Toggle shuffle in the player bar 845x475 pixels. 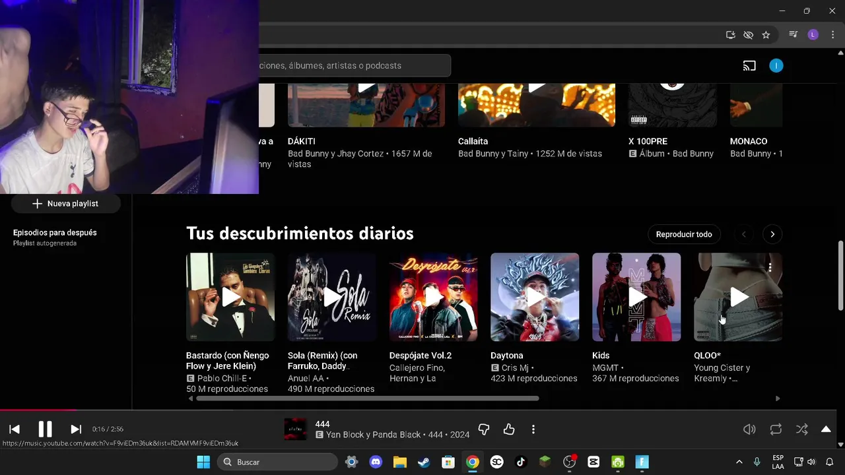tap(802, 429)
